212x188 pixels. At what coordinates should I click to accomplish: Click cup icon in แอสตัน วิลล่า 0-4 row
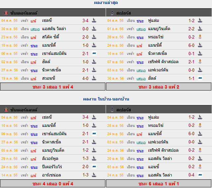(200, 175)
